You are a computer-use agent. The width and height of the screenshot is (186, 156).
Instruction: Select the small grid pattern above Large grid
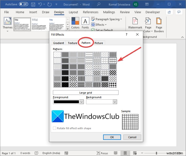[x=113, y=54]
